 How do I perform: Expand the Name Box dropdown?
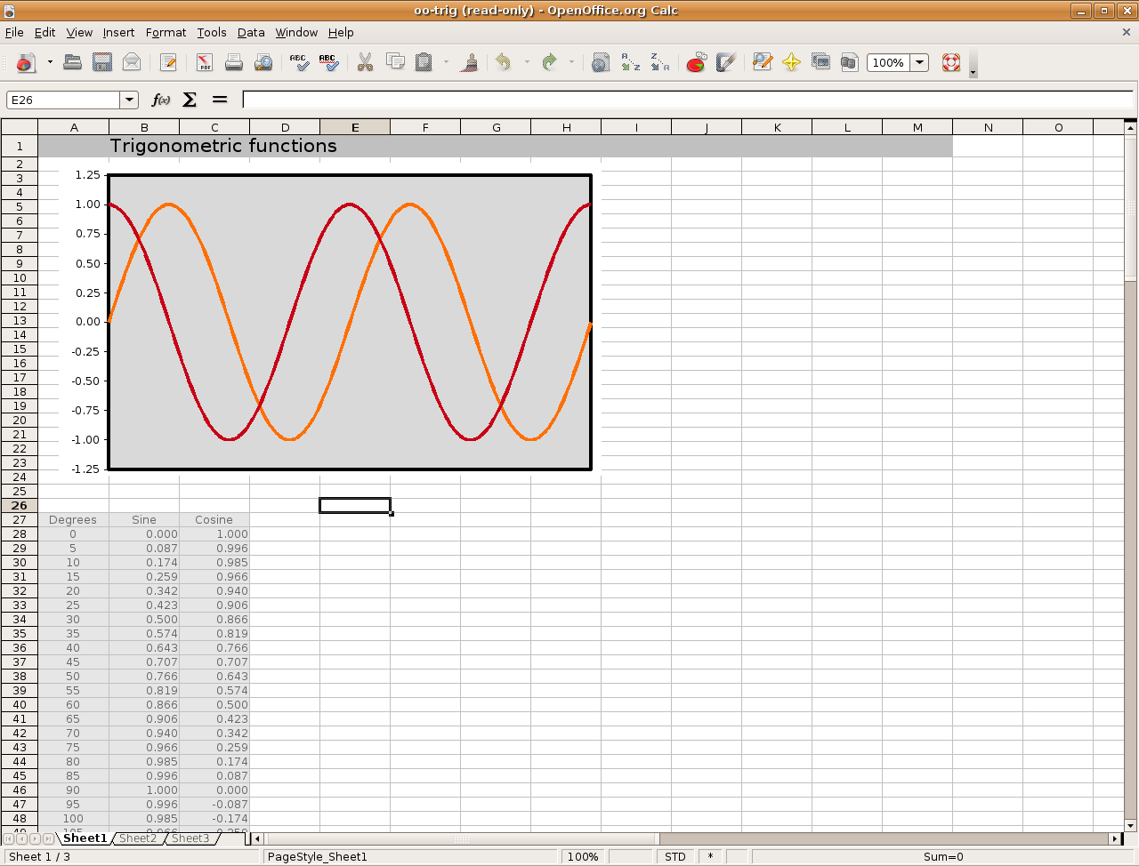click(129, 100)
